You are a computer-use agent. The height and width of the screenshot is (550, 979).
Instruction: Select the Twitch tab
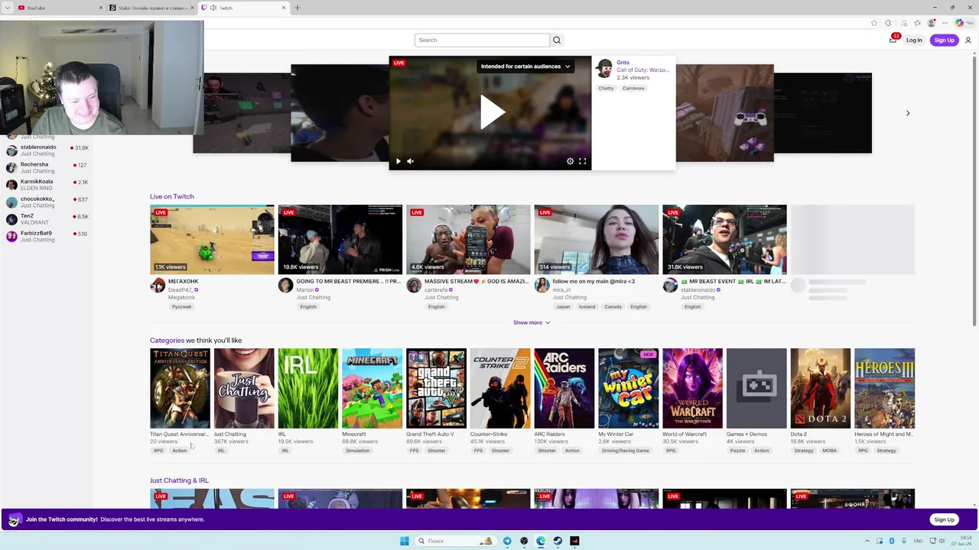pyautogui.click(x=243, y=8)
